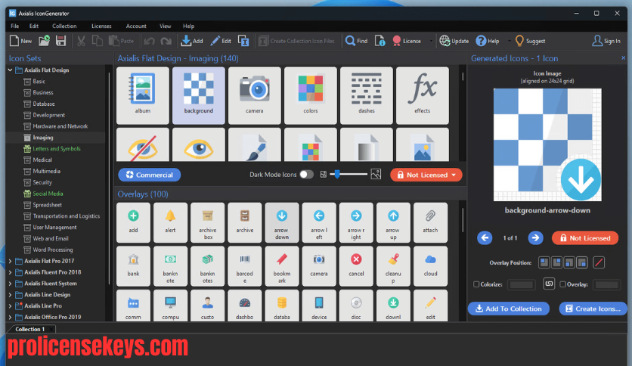Expand Axialis Line Pro set
Screen dimensions: 632x366
click(10, 306)
